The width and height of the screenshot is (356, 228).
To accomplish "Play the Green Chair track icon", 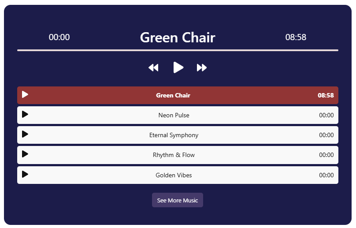I will (25, 94).
